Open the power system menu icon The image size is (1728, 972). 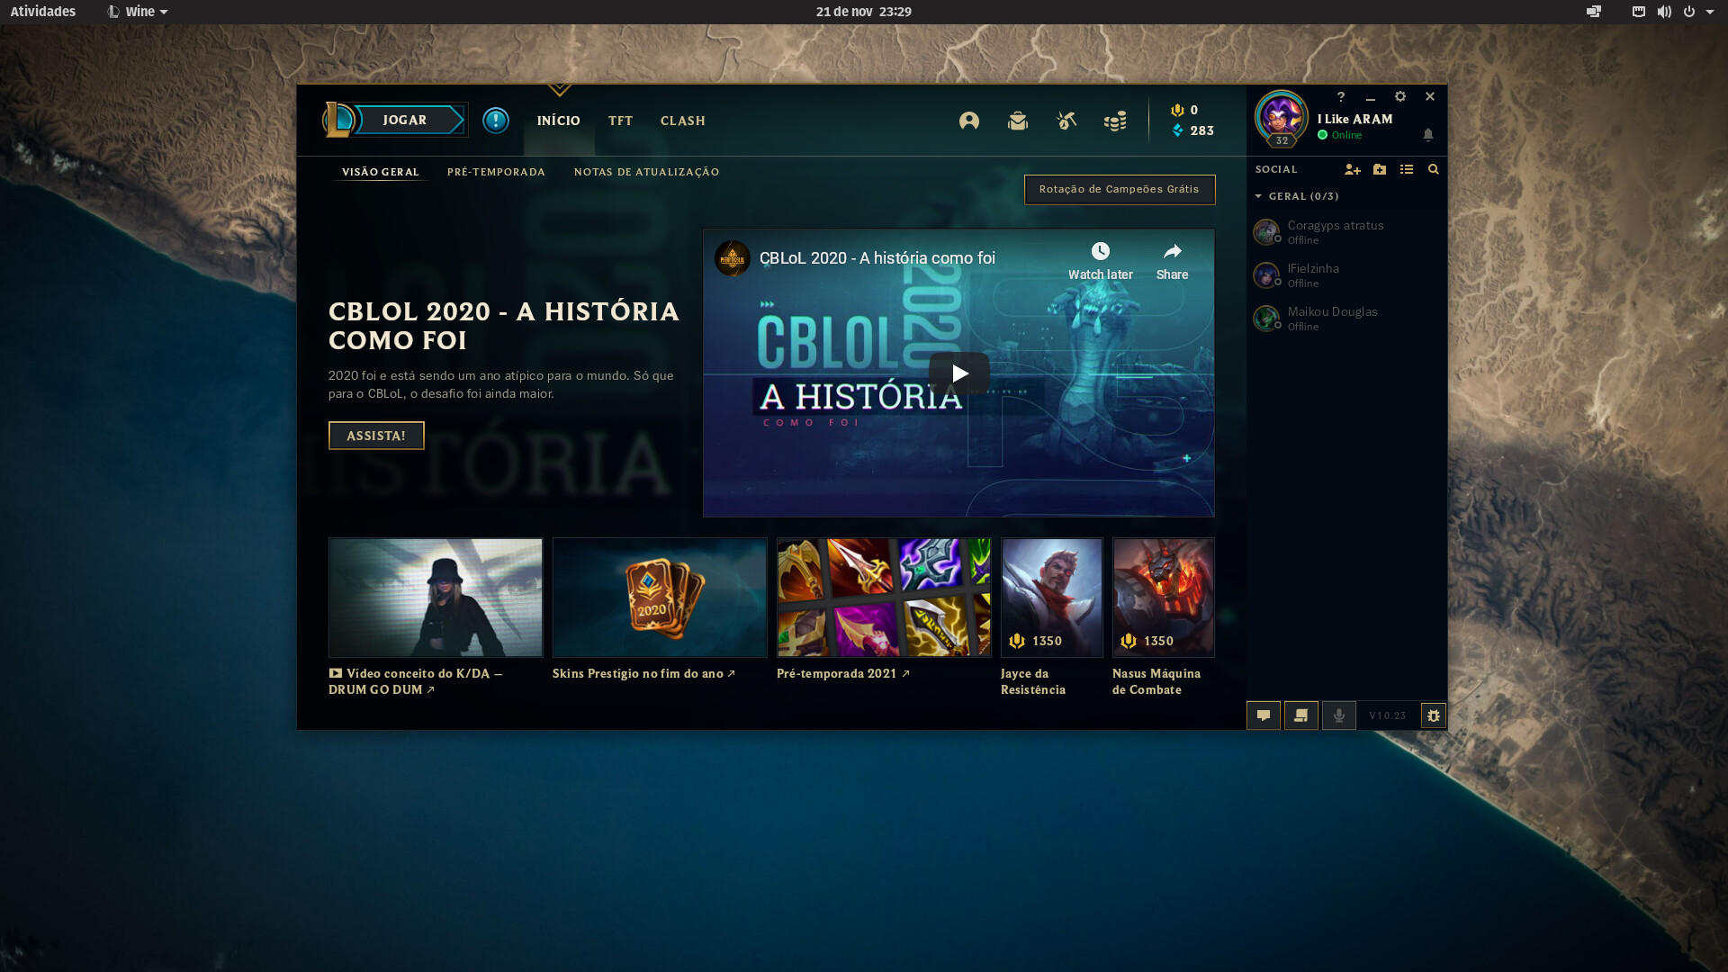point(1689,12)
